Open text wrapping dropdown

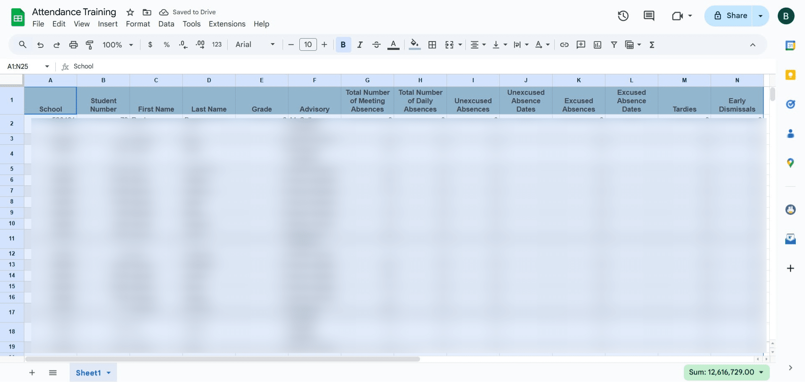(521, 44)
